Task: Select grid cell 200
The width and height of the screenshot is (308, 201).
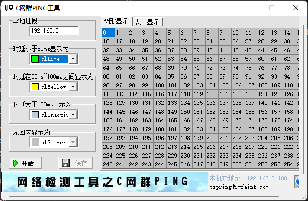Action: pyautogui.click(x=212, y=138)
